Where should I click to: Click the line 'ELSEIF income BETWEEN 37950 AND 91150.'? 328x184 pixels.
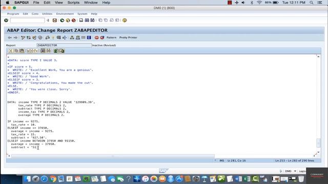[x=41, y=141]
